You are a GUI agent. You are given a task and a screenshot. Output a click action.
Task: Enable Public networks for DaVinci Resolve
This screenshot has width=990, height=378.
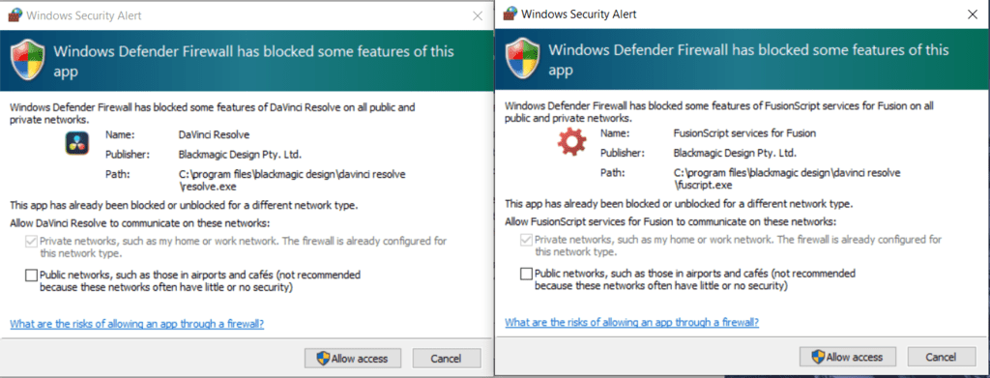[x=31, y=276]
